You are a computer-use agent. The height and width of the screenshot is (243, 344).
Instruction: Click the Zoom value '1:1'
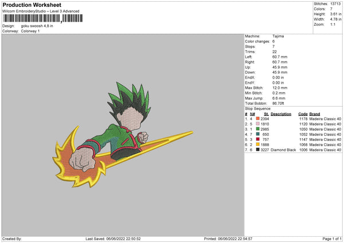coord(333,24)
